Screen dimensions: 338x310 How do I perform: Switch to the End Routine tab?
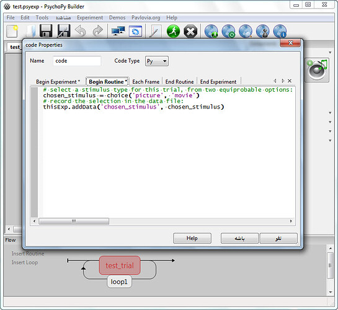(179, 82)
